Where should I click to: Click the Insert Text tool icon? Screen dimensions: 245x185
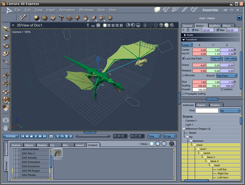coord(61,18)
